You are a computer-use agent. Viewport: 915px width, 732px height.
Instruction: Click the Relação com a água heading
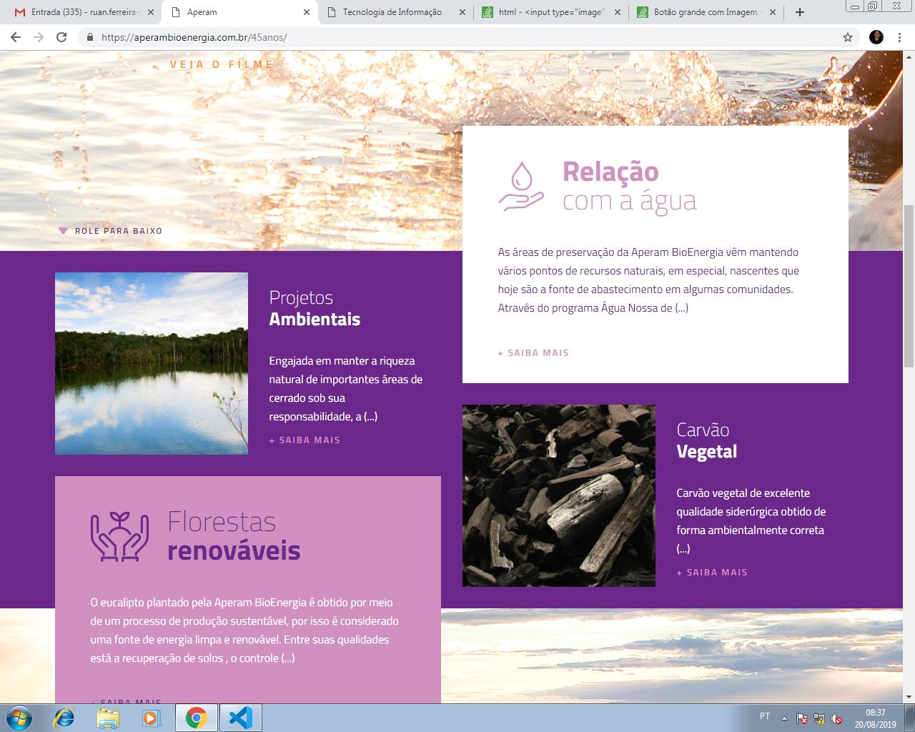(629, 186)
